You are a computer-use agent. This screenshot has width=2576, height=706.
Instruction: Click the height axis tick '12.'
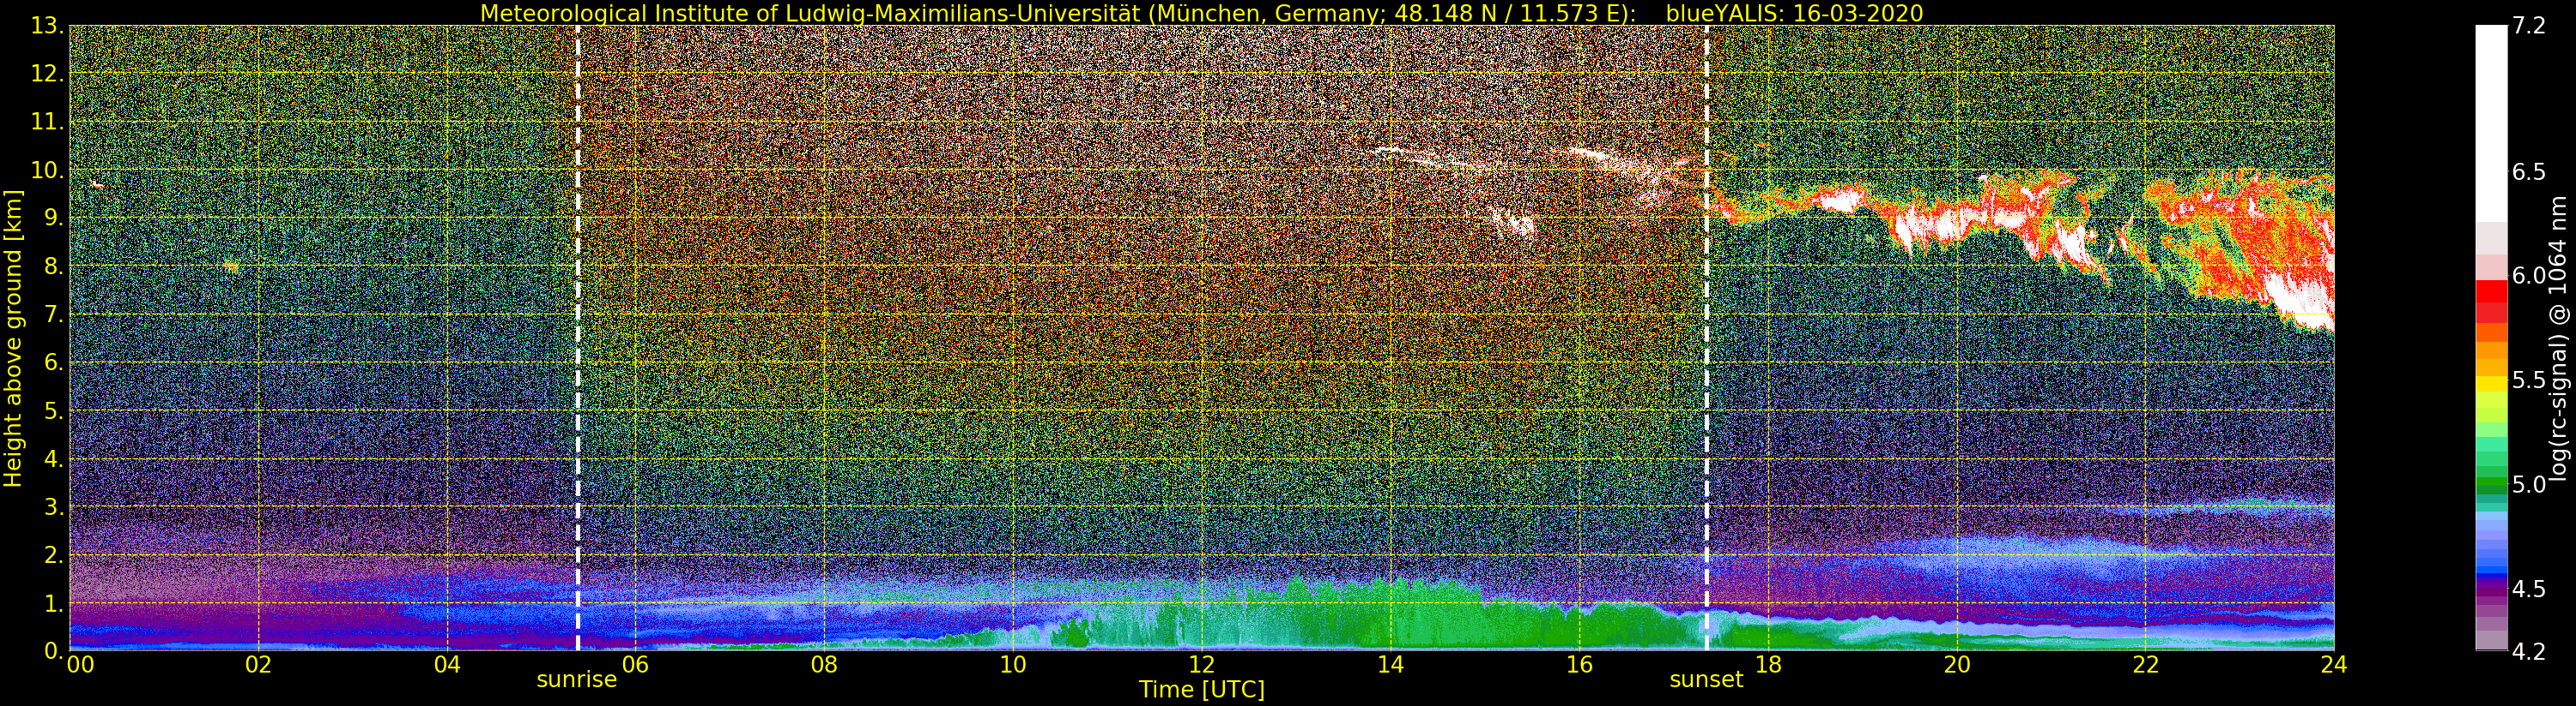[x=47, y=74]
